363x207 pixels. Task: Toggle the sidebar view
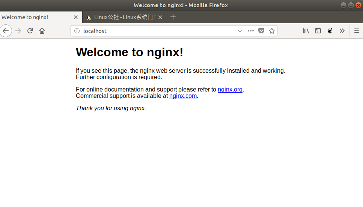318,31
